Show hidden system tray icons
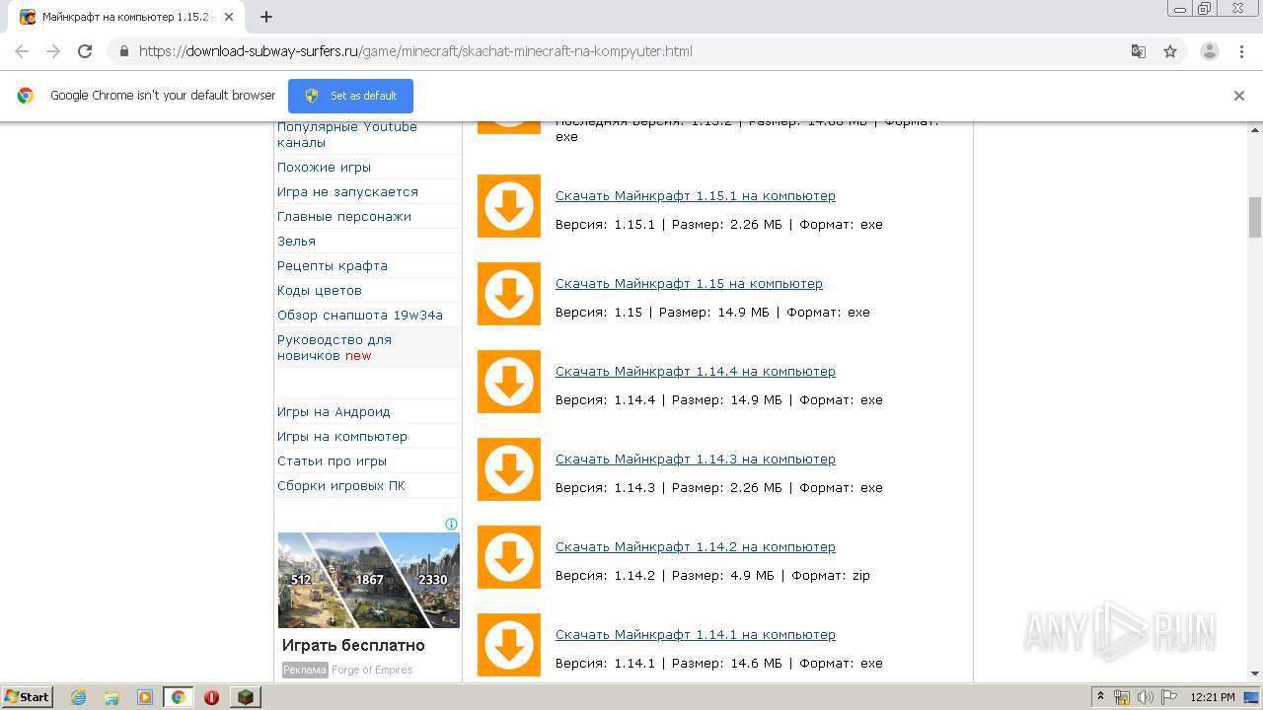 1101,697
